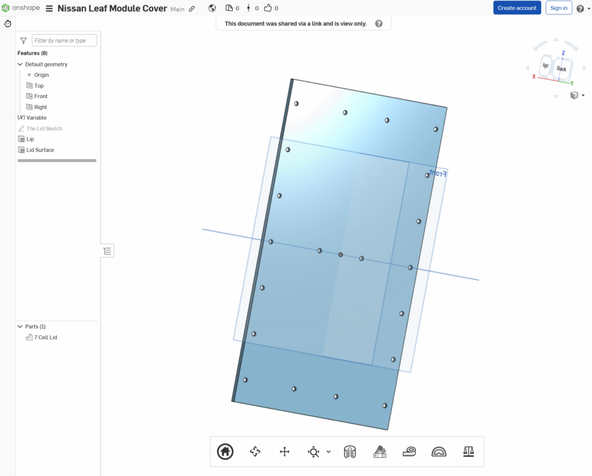Select the Pan tool
Image resolution: width=592 pixels, height=476 pixels.
click(284, 452)
